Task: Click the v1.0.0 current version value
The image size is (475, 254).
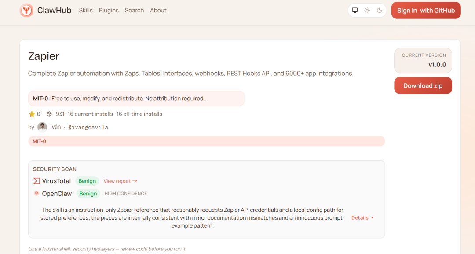Action: click(x=437, y=65)
